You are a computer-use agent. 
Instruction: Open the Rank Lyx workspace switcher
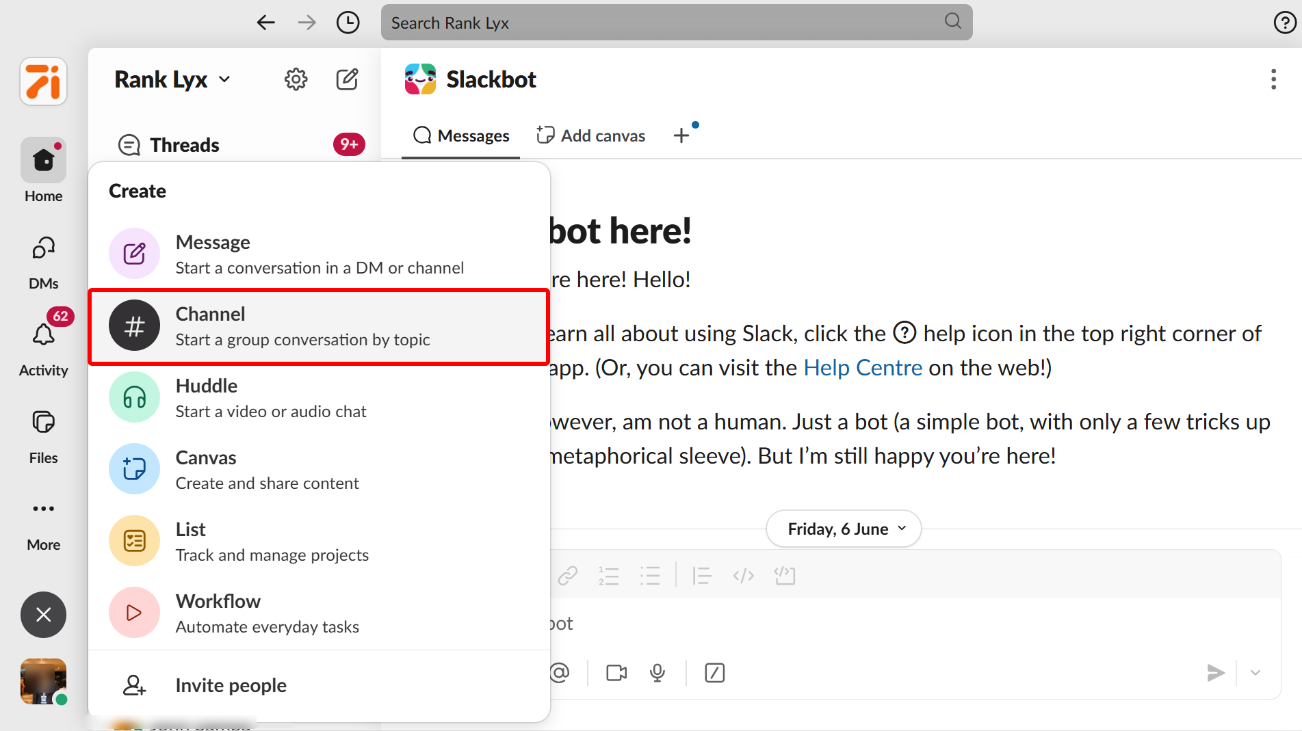[x=171, y=79]
